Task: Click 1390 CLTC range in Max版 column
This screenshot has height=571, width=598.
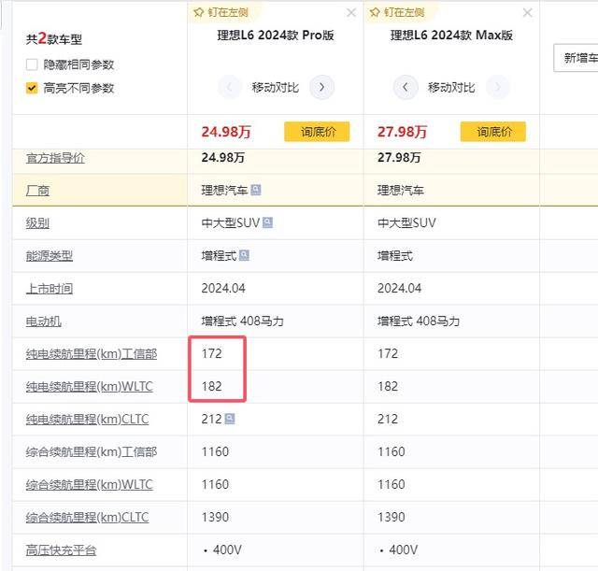Action: pyautogui.click(x=392, y=517)
